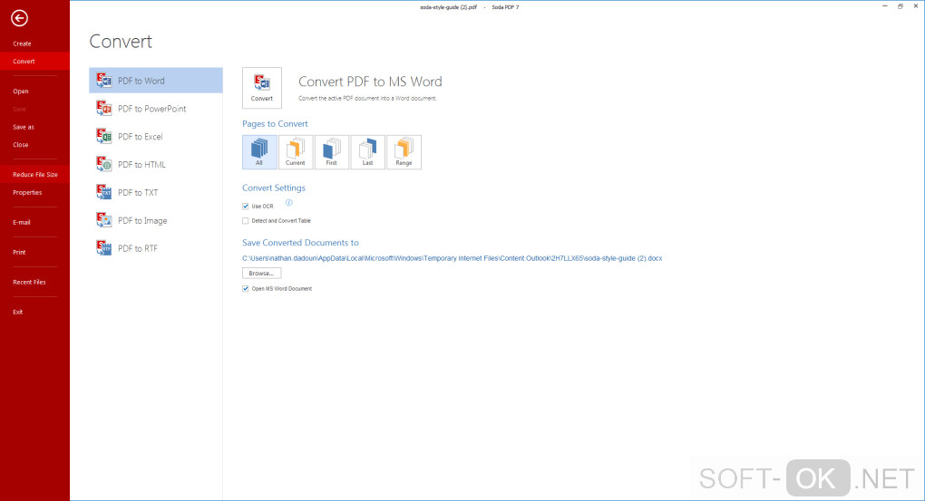Select the PDF to RTF label

click(x=138, y=249)
